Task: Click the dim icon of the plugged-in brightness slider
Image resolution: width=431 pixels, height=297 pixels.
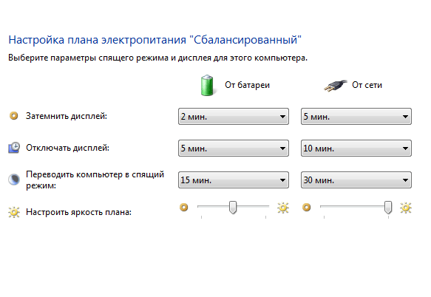Action: click(x=307, y=207)
